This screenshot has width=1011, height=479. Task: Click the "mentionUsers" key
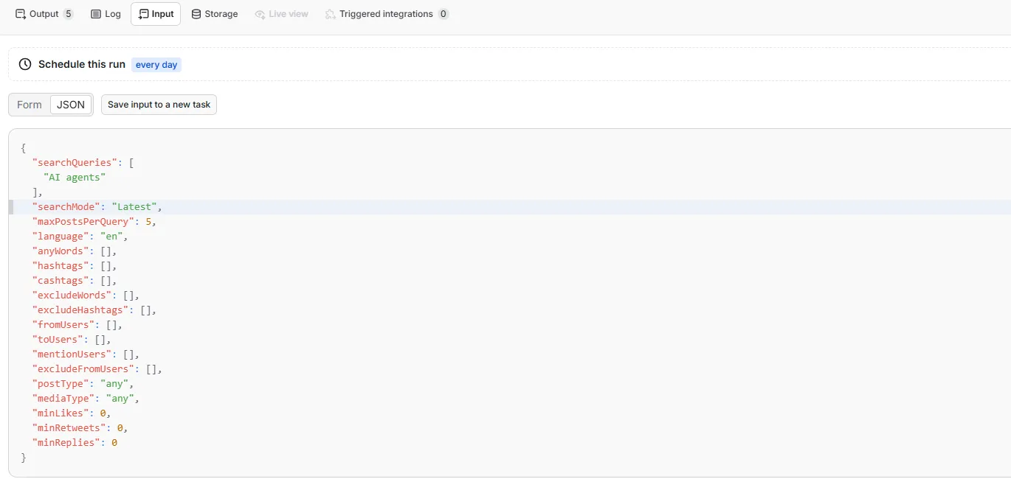pos(72,354)
